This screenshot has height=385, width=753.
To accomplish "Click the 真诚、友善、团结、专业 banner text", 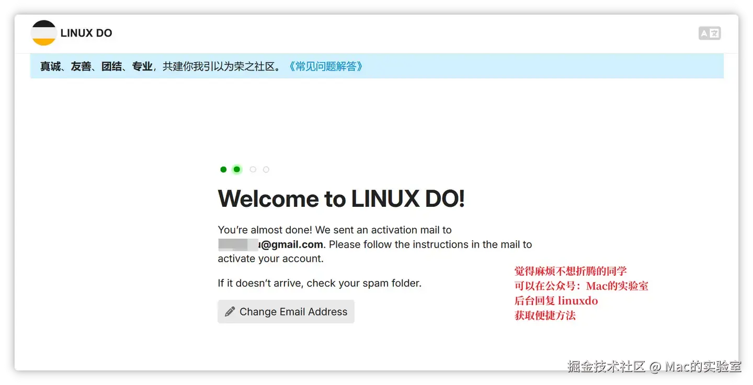I will coord(97,66).
